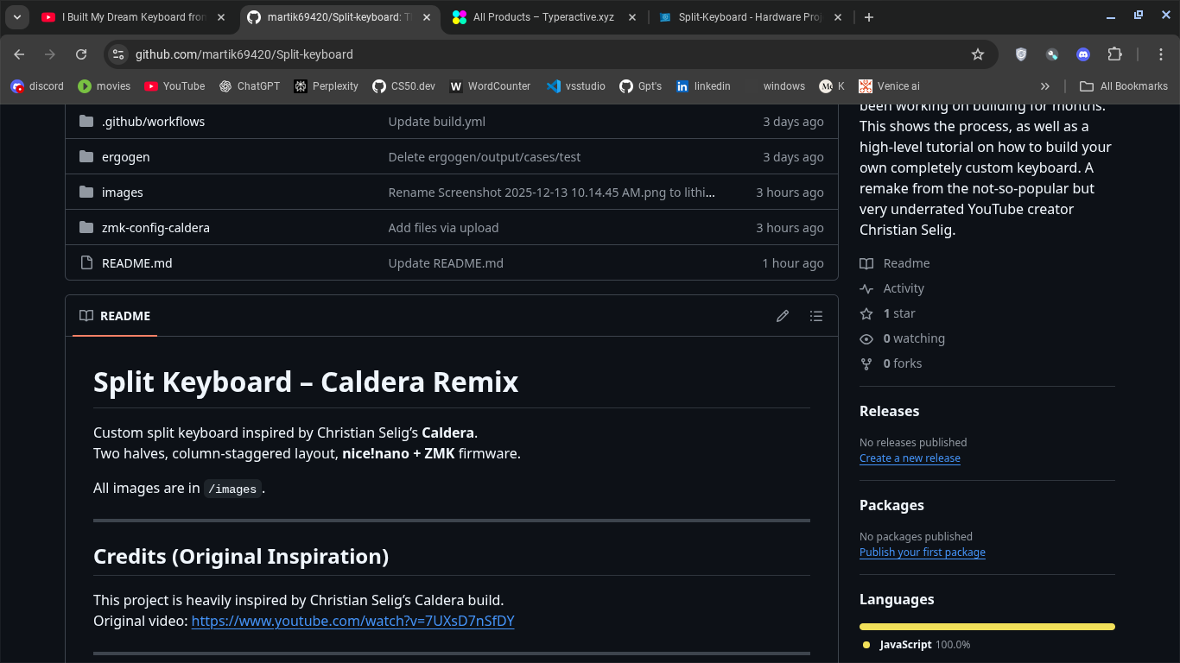Bookmark this page with the star icon
The image size is (1180, 663).
[978, 54]
